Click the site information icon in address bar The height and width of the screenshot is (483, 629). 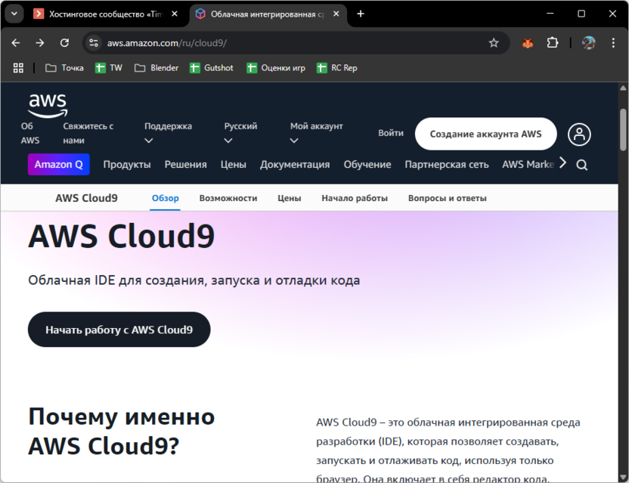pyautogui.click(x=93, y=43)
